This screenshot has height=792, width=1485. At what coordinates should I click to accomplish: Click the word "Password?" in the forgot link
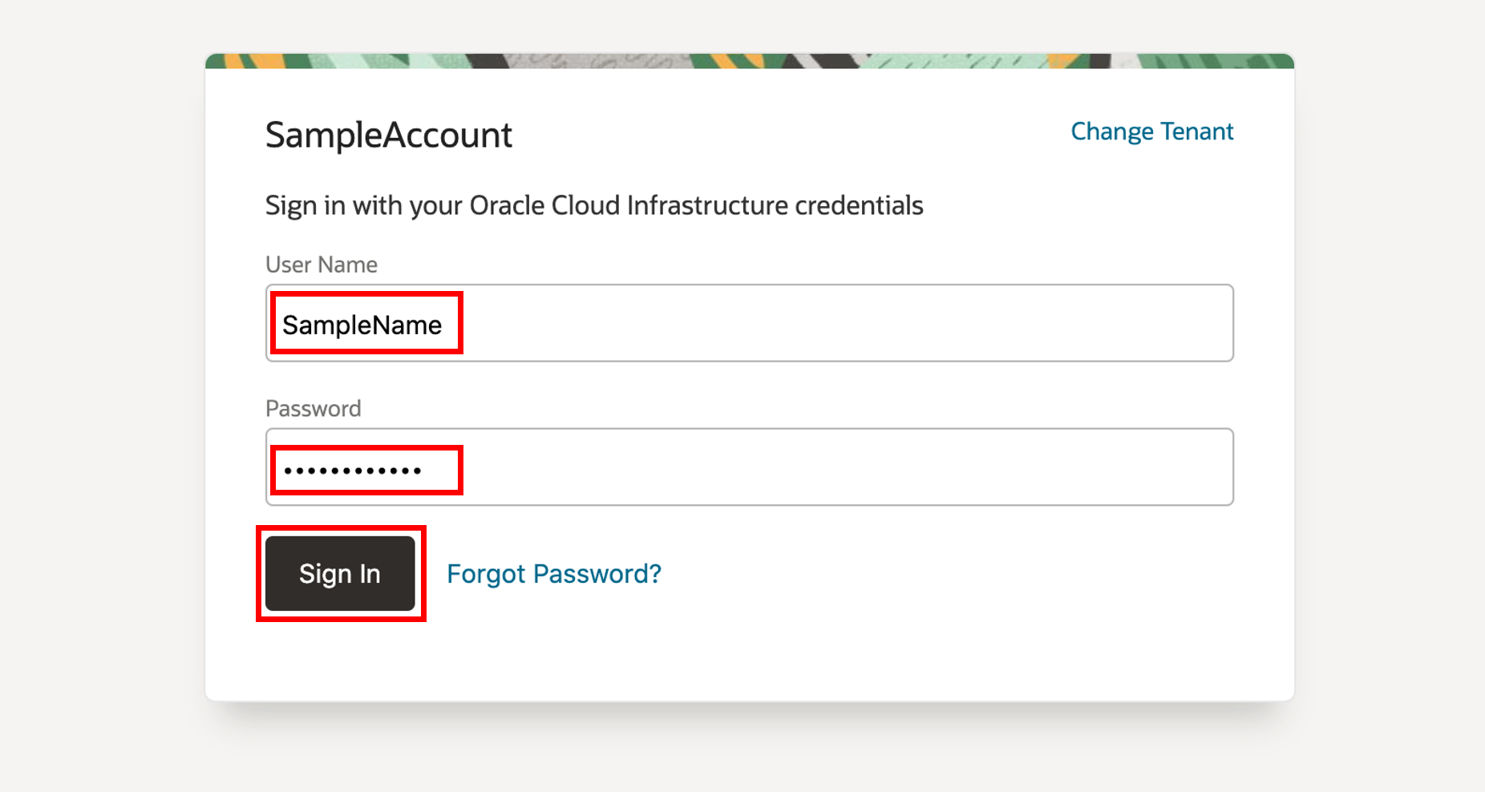point(597,574)
